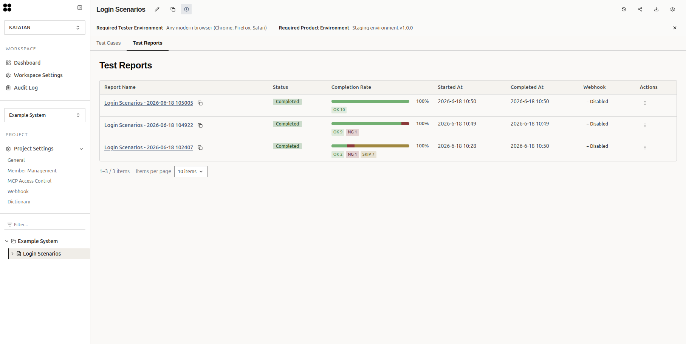Open history icon in top right toolbar

624,9
